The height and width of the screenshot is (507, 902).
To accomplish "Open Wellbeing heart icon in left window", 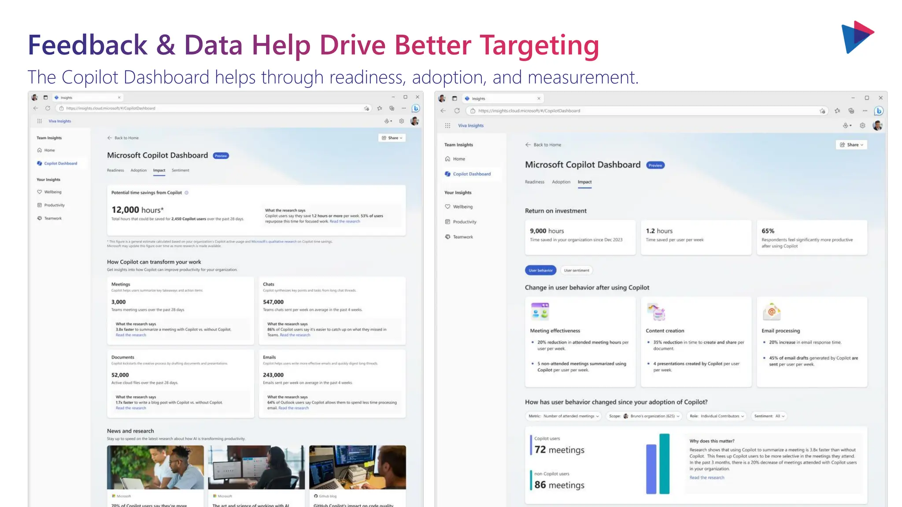I will [40, 192].
